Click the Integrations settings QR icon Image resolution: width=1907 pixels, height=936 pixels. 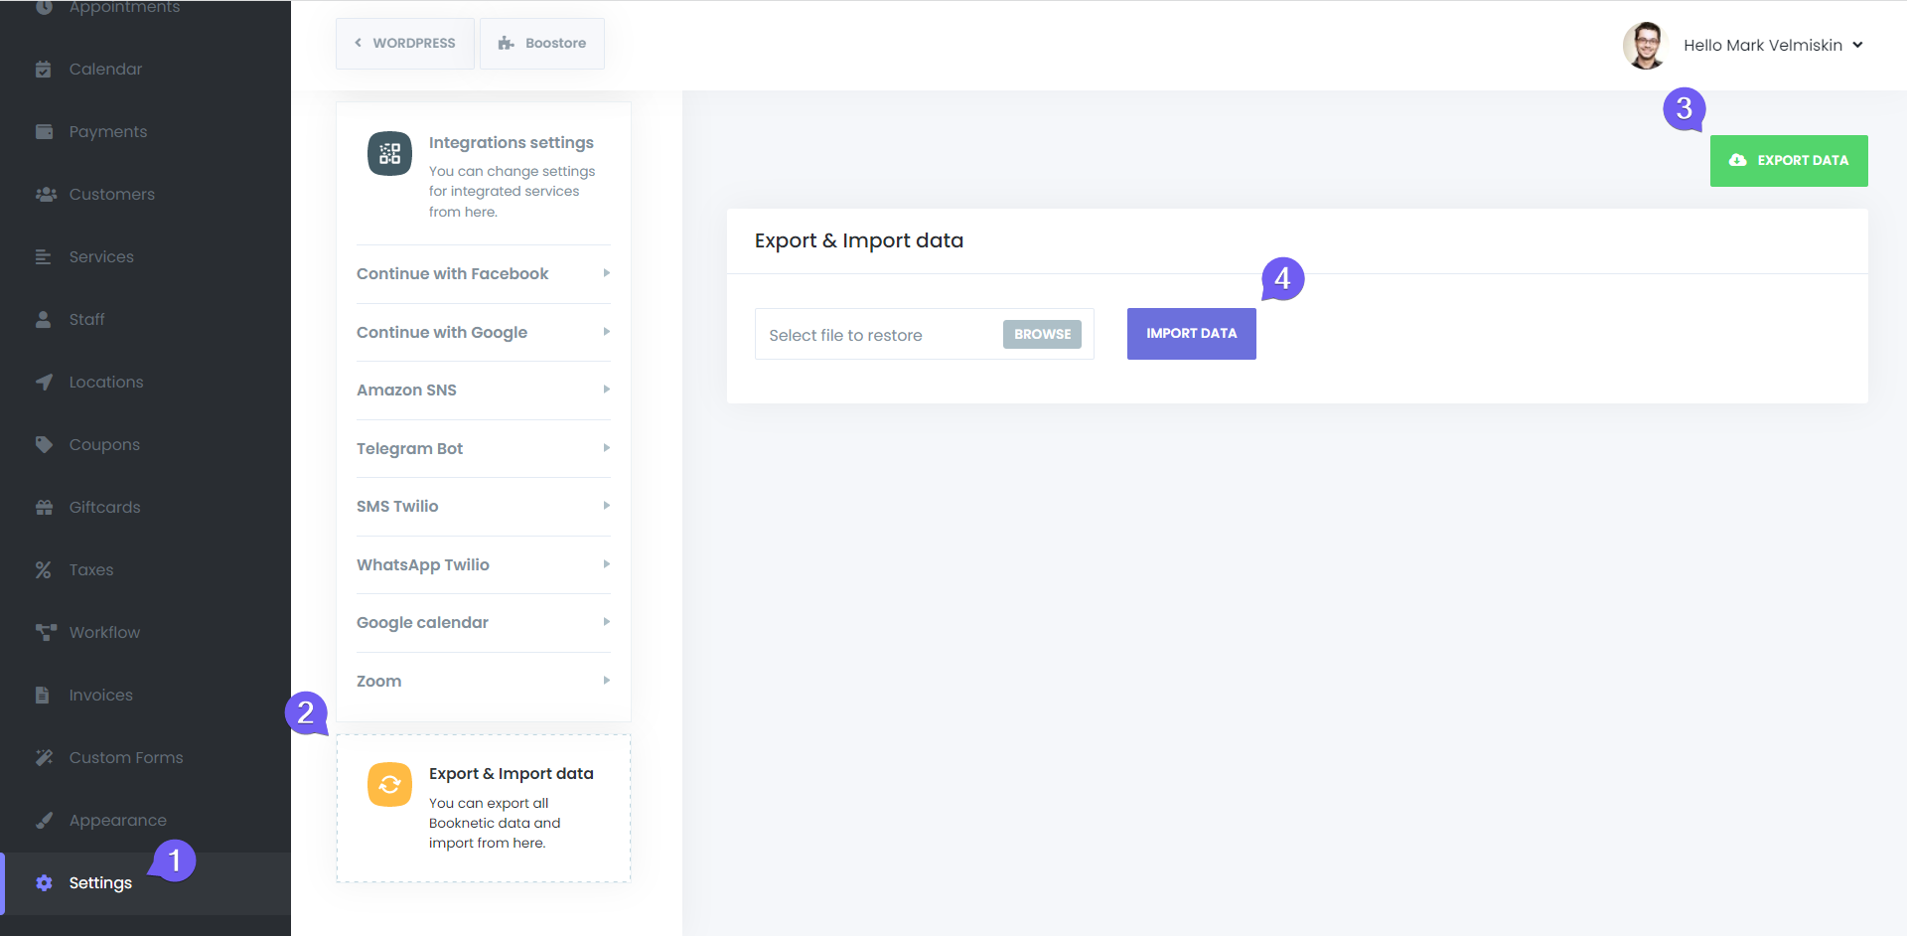[x=389, y=153]
